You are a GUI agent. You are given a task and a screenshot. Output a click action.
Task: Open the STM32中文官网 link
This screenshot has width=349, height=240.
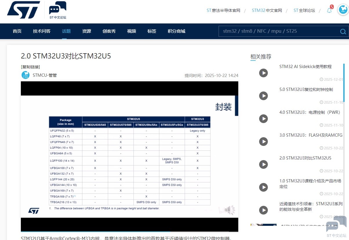pyautogui.click(x=267, y=10)
